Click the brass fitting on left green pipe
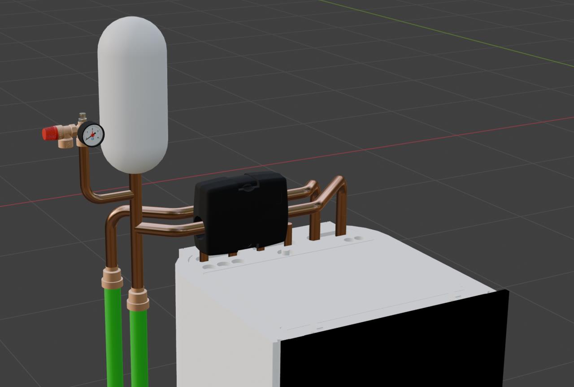The height and width of the screenshot is (387, 574). (112, 278)
